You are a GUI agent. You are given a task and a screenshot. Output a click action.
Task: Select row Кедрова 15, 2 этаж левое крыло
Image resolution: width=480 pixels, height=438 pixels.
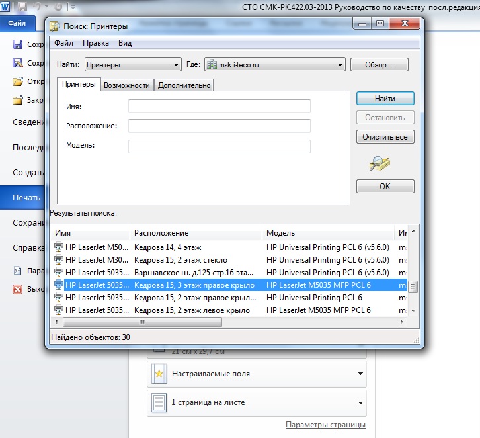[x=231, y=310]
